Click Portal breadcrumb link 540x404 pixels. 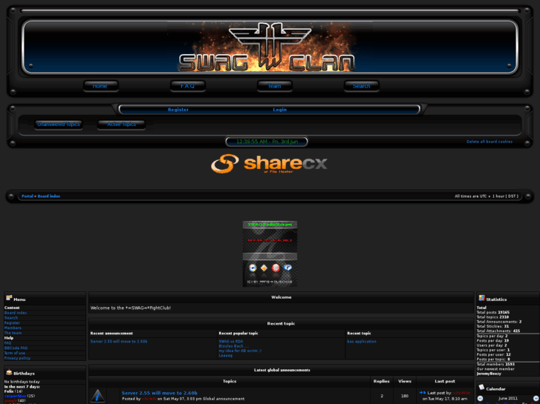[x=27, y=196]
